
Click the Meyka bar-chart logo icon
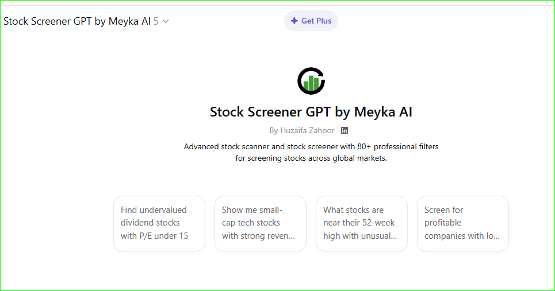pos(311,81)
